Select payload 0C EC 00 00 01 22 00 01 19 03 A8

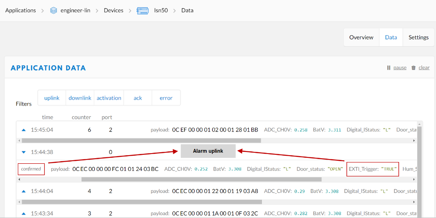pos(215,191)
